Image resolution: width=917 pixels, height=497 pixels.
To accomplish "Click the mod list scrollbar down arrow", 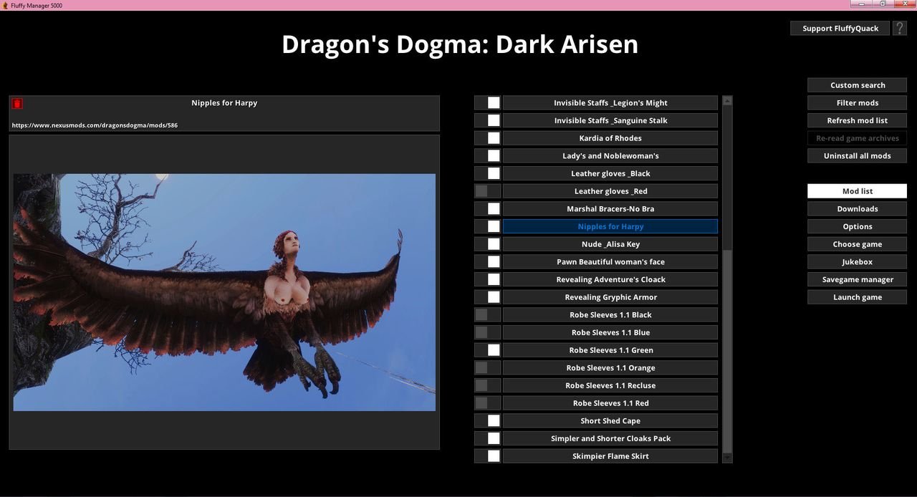I will [727, 457].
